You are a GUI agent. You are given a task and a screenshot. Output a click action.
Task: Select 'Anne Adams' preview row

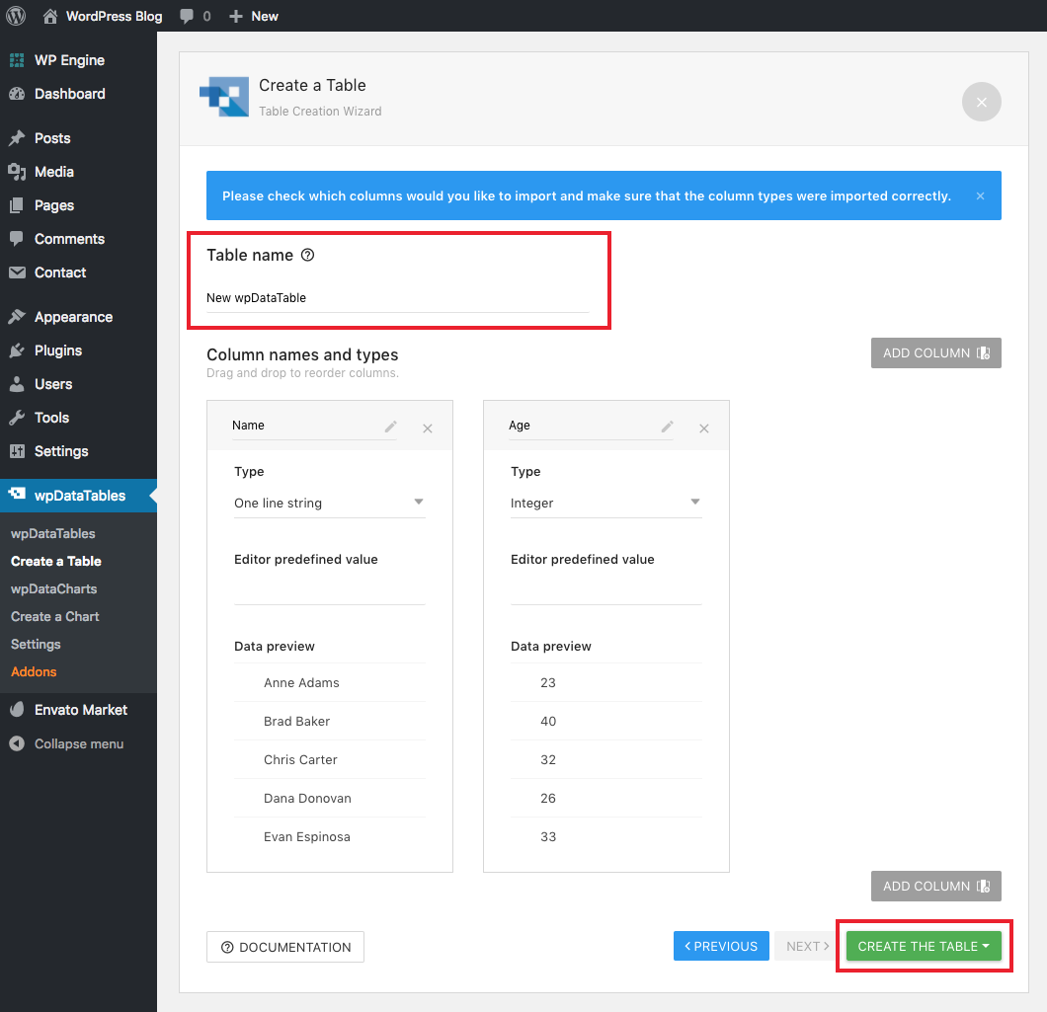[329, 683]
